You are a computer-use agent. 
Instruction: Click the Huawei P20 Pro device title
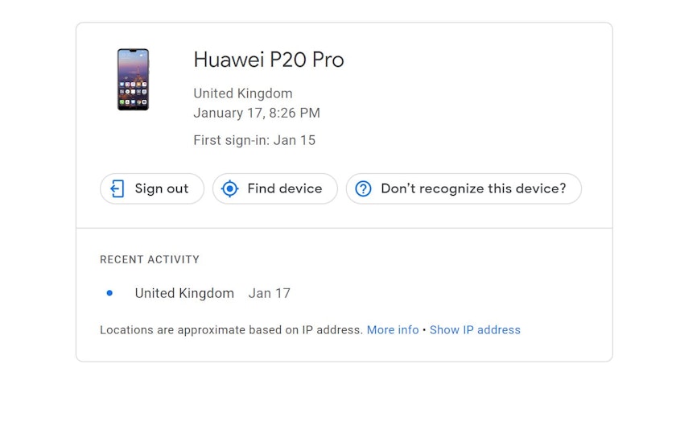coord(269,60)
